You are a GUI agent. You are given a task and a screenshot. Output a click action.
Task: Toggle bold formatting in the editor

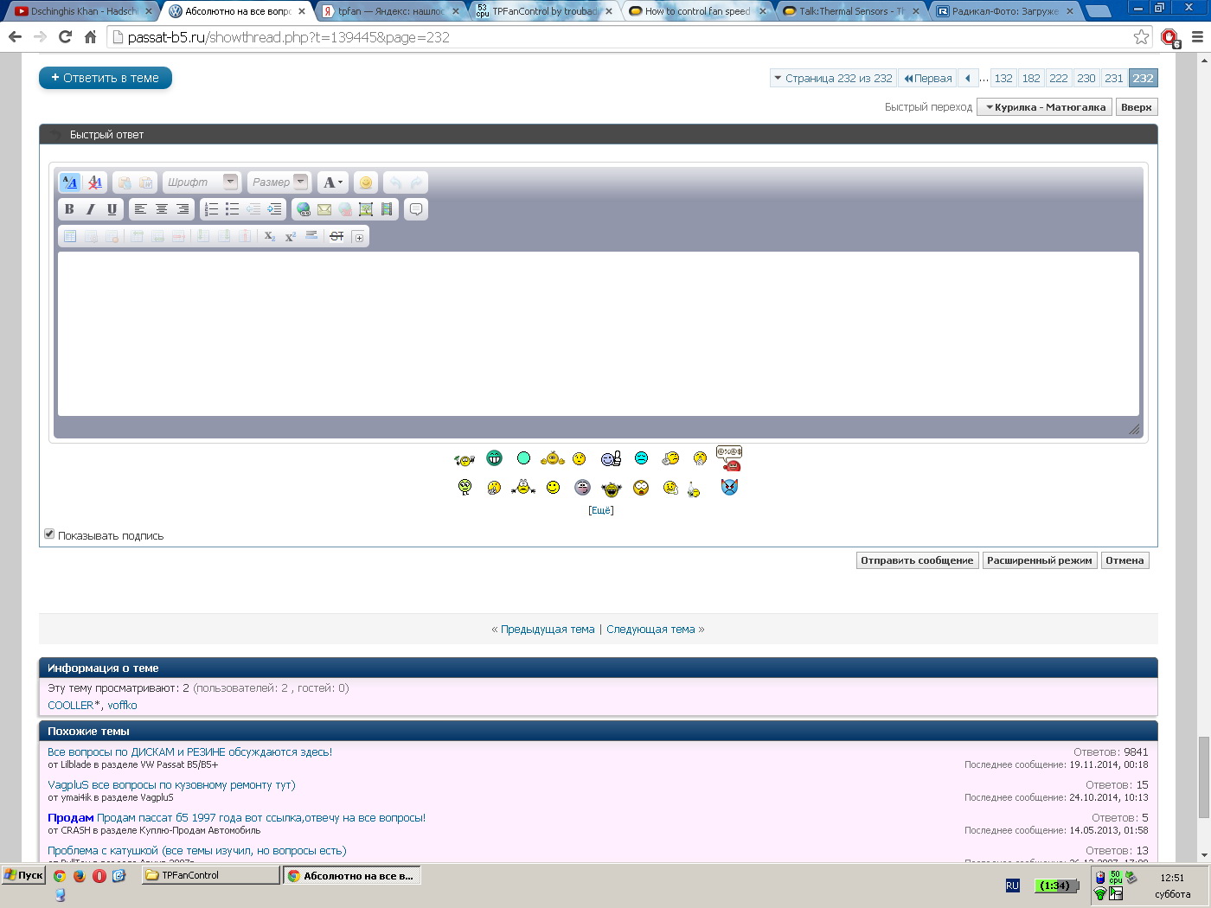pos(69,209)
